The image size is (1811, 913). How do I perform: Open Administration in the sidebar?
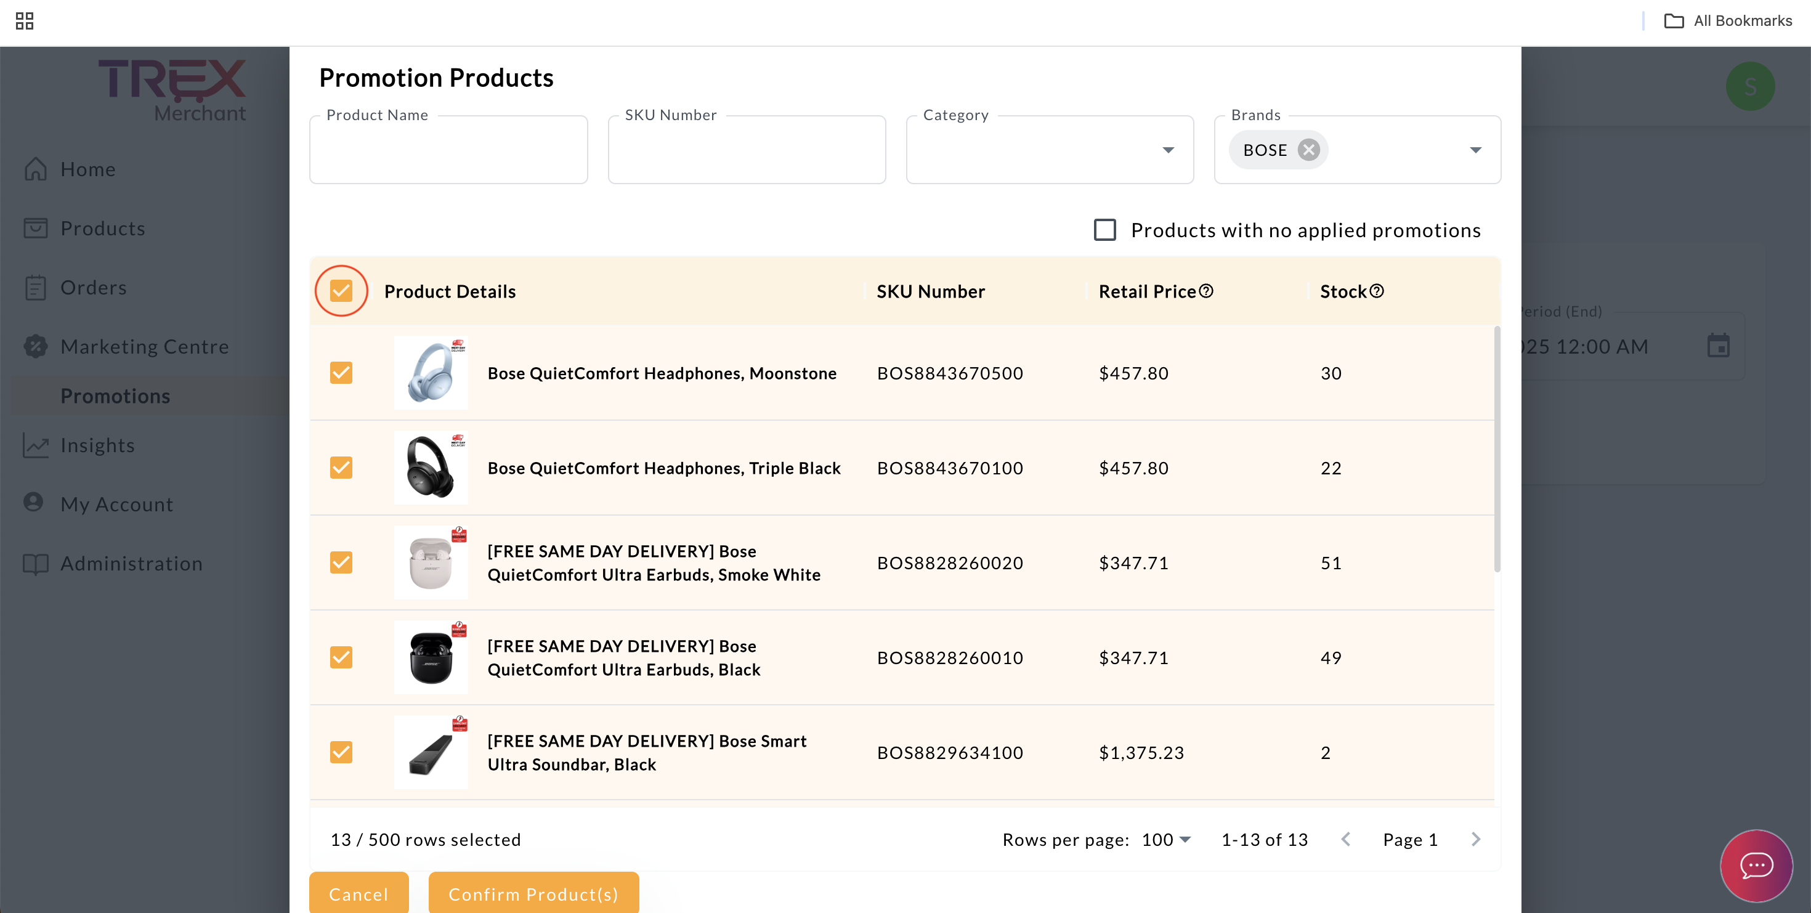(x=131, y=563)
